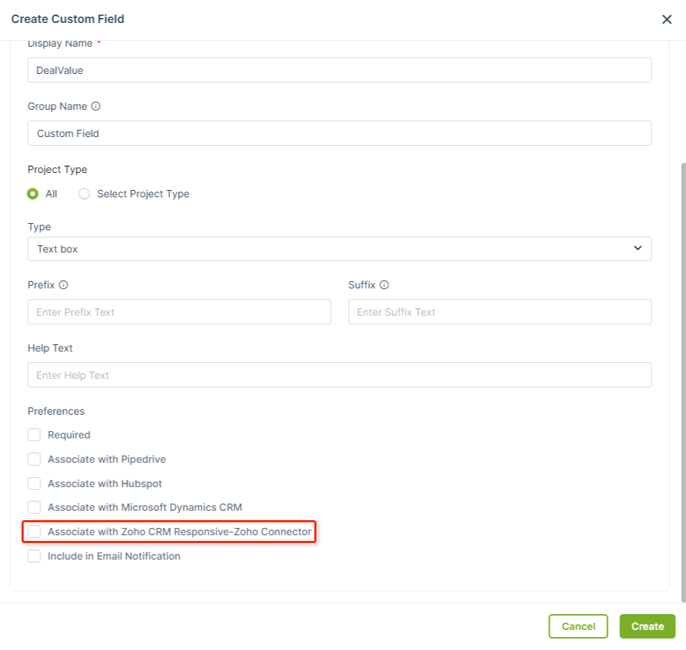
Task: Open the Type dropdown showing Text box
Action: pos(339,249)
